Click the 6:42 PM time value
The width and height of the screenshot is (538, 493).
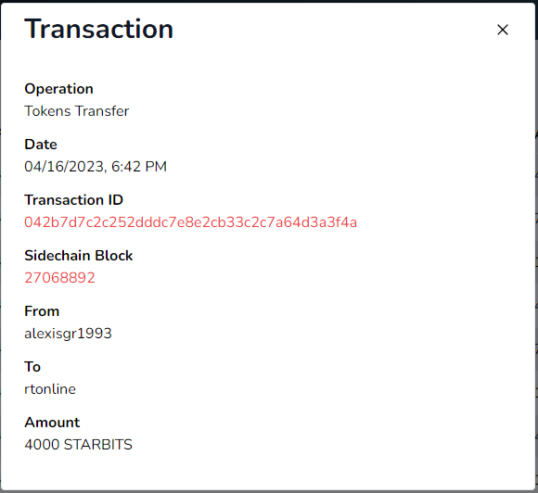[139, 167]
